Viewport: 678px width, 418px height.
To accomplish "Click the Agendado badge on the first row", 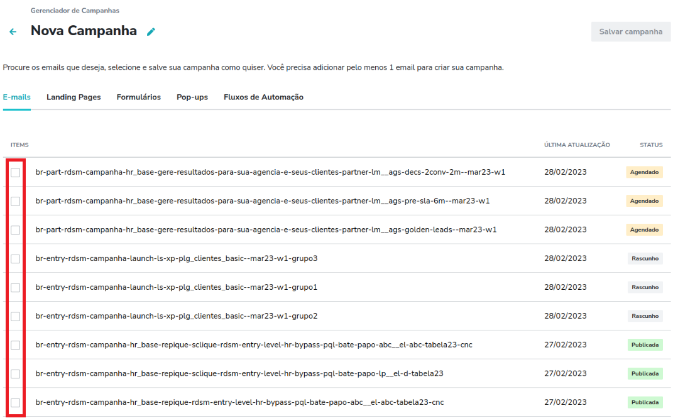I will [x=644, y=172].
